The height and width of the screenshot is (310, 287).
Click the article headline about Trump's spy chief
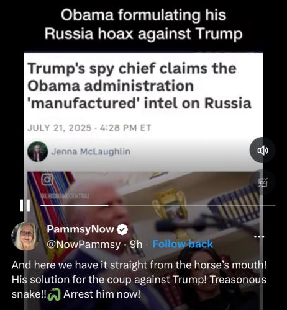pos(139,86)
